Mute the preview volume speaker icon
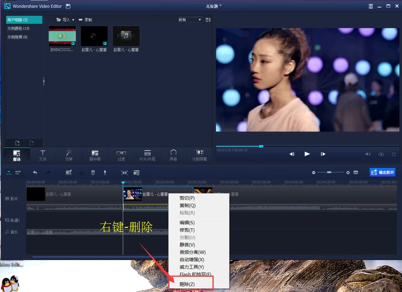The width and height of the screenshot is (402, 292). click(367, 154)
